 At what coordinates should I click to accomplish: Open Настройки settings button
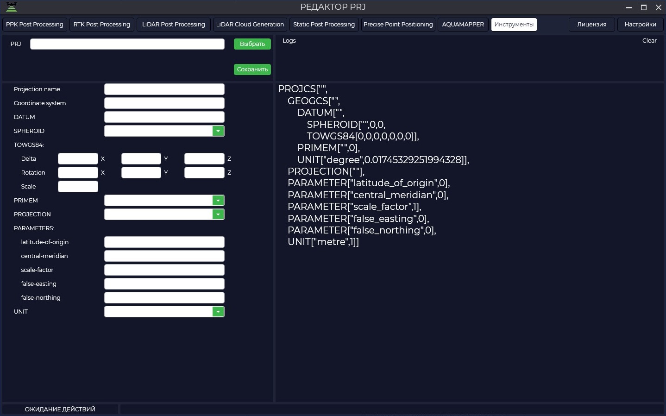(x=641, y=25)
